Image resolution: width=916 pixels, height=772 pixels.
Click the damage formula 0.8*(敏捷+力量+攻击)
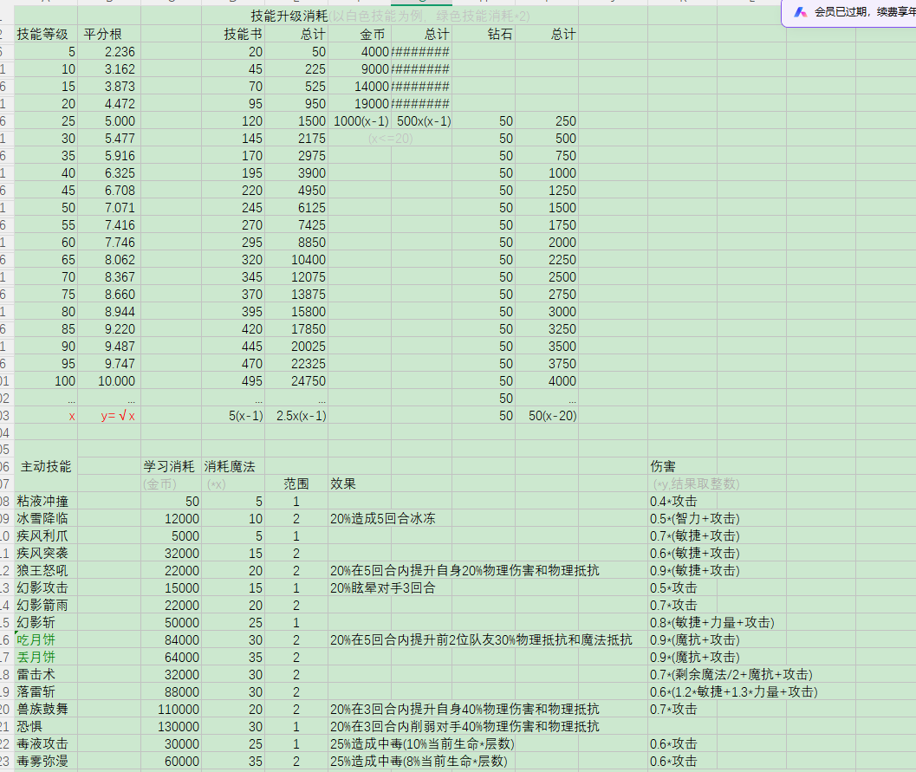pyautogui.click(x=712, y=623)
